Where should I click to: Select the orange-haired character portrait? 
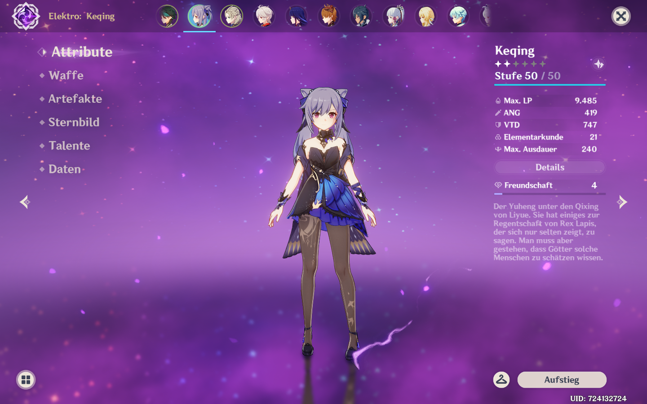[x=329, y=17]
